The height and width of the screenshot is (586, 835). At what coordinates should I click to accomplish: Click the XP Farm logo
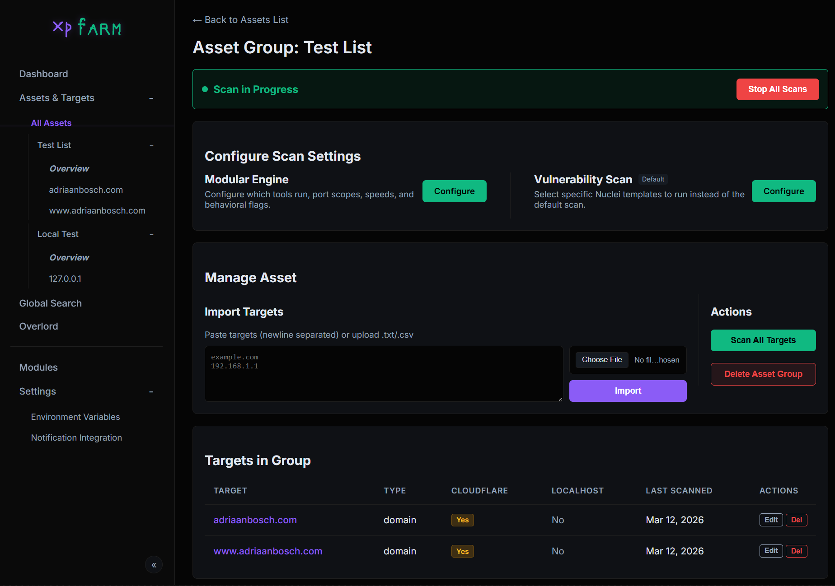(x=87, y=28)
